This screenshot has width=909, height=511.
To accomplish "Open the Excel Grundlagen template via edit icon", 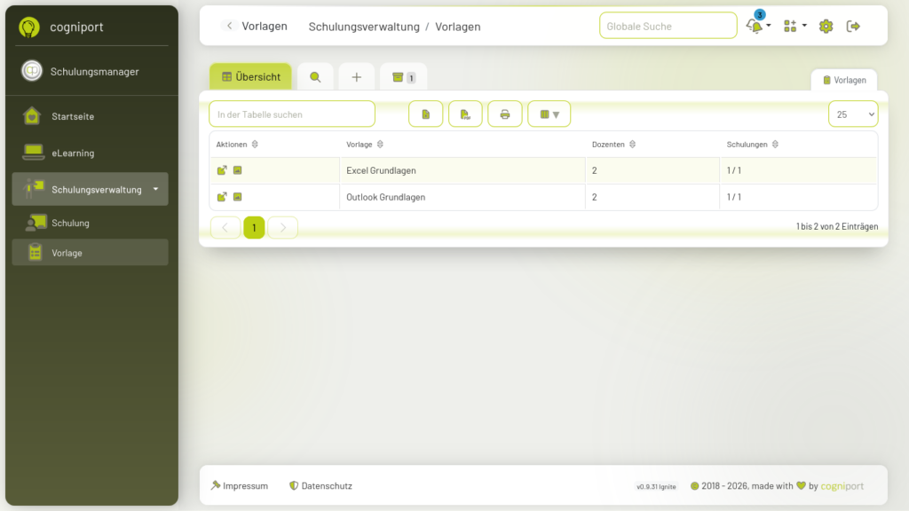I will click(221, 170).
